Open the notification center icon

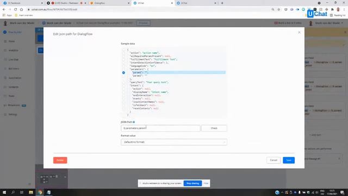click(x=342, y=192)
